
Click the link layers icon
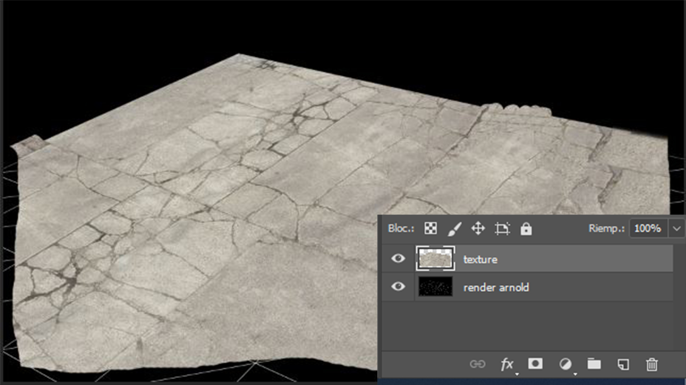478,364
